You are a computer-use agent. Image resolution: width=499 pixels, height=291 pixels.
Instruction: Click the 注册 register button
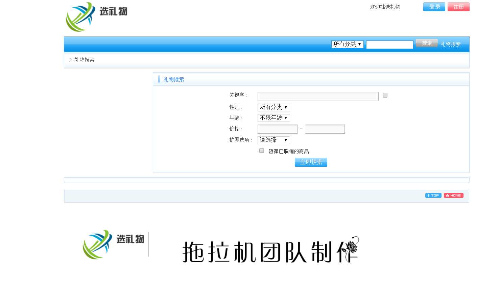tap(458, 7)
